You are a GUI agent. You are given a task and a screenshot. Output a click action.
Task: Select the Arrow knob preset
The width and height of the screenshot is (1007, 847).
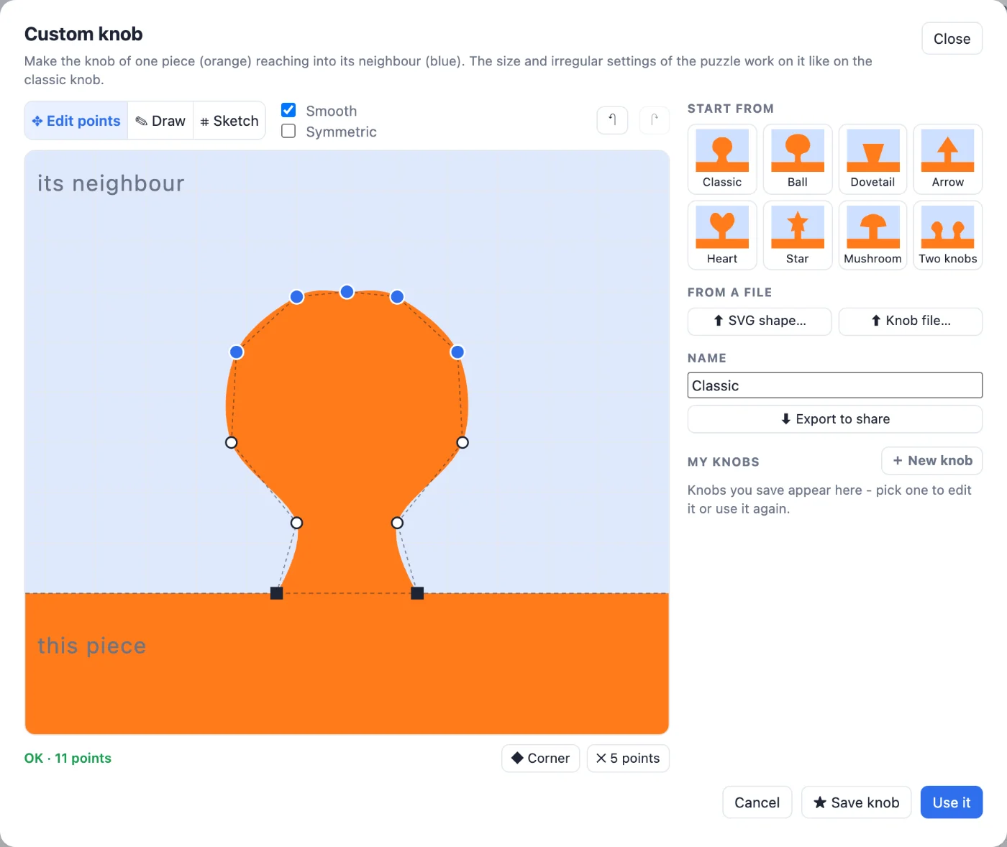947,159
